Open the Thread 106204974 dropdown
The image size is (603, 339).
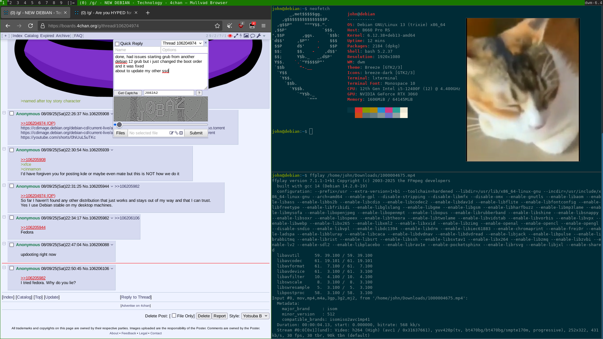pyautogui.click(x=182, y=43)
